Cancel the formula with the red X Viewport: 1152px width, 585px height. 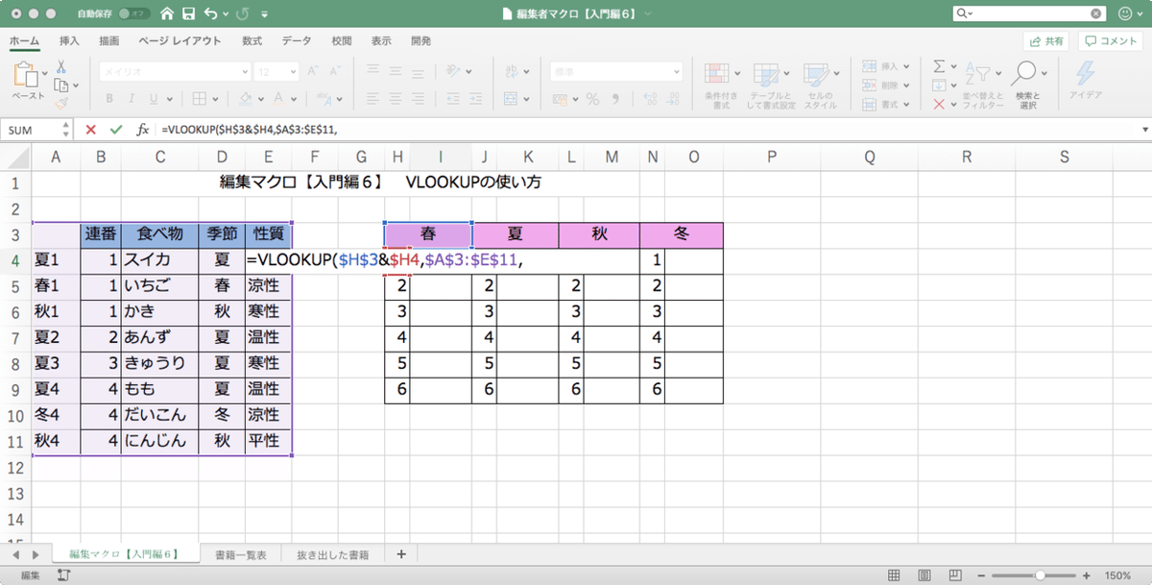point(91,129)
